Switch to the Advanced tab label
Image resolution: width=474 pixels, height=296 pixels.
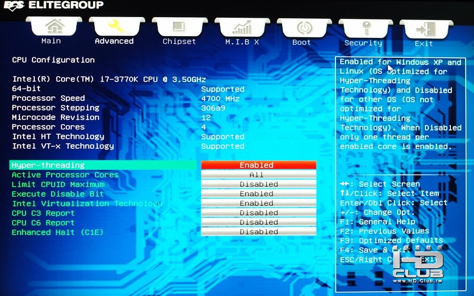[x=114, y=41]
